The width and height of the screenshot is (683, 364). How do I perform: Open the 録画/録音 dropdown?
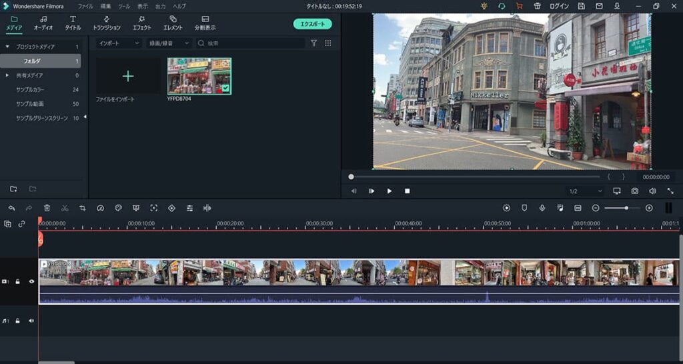click(169, 43)
